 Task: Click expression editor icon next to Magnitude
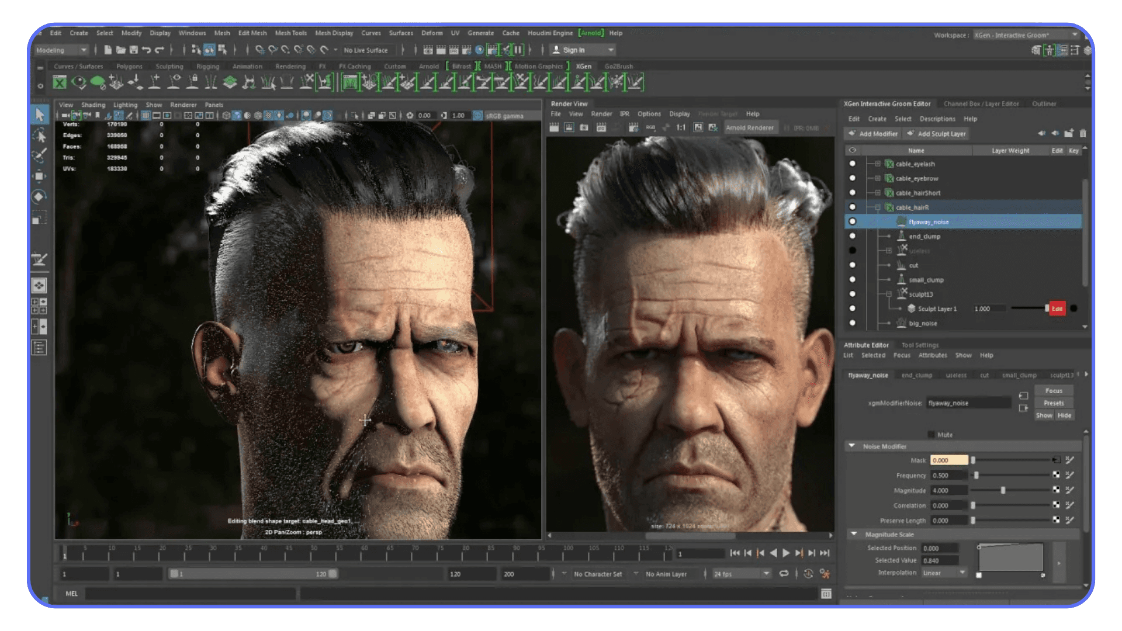tap(1070, 490)
